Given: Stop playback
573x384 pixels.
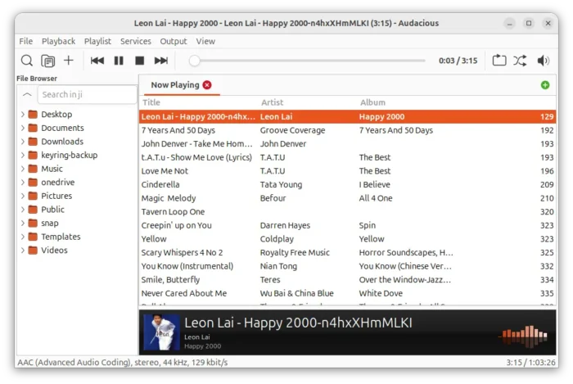Looking at the screenshot, I should pos(140,61).
